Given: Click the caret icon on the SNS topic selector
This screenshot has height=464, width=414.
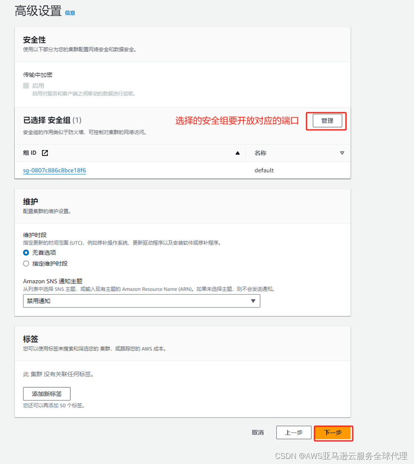Looking at the screenshot, I should 253,301.
